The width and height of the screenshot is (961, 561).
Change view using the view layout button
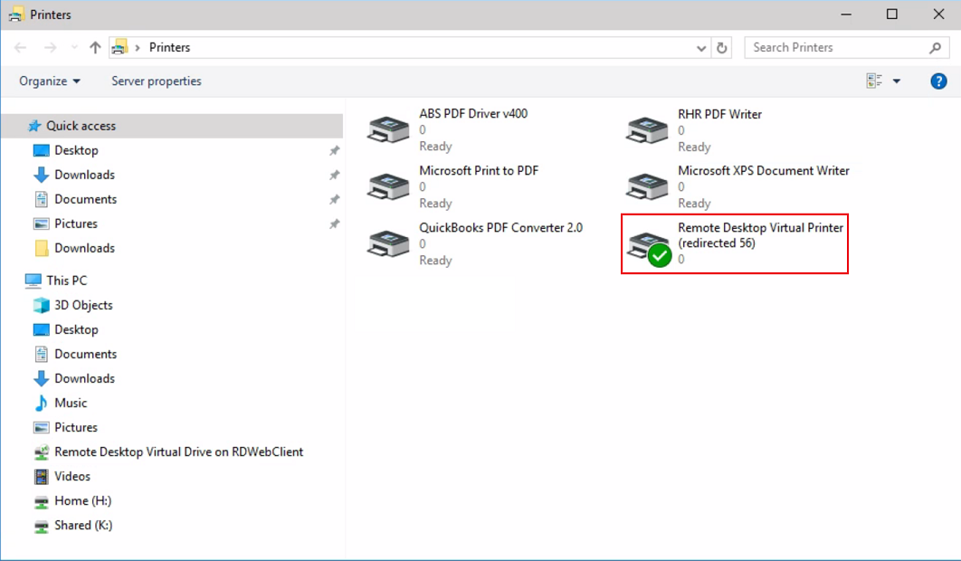(875, 81)
